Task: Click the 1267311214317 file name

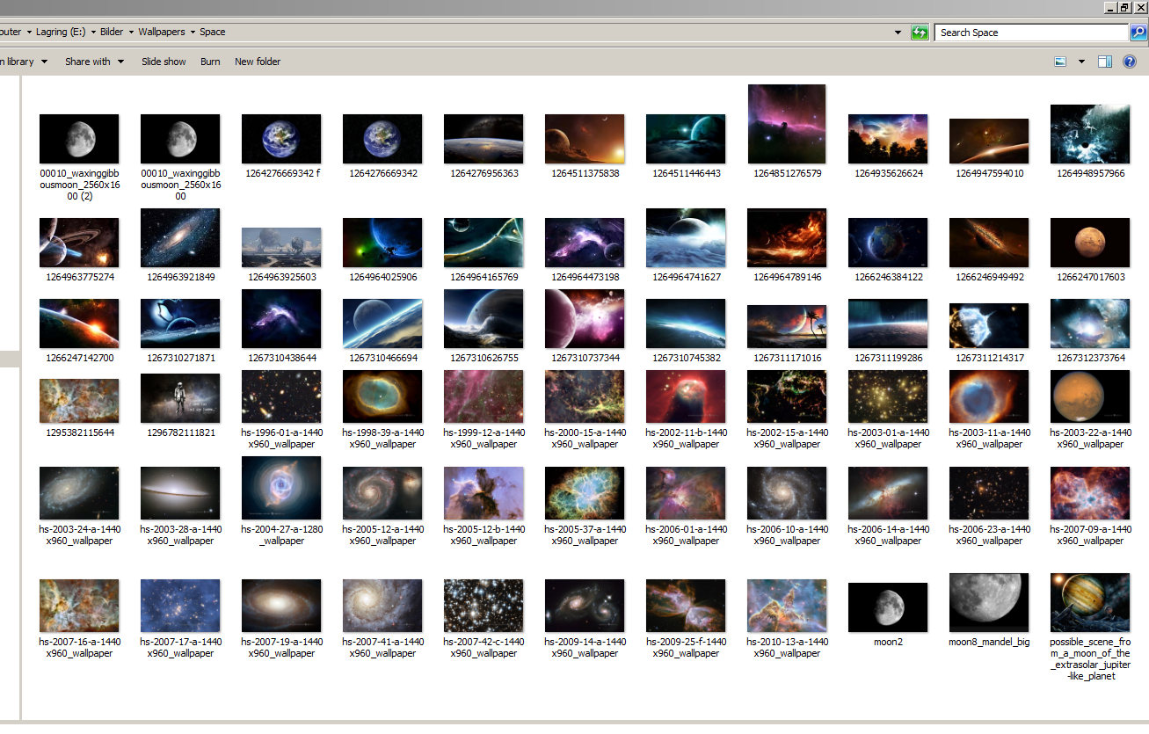Action: click(x=990, y=358)
